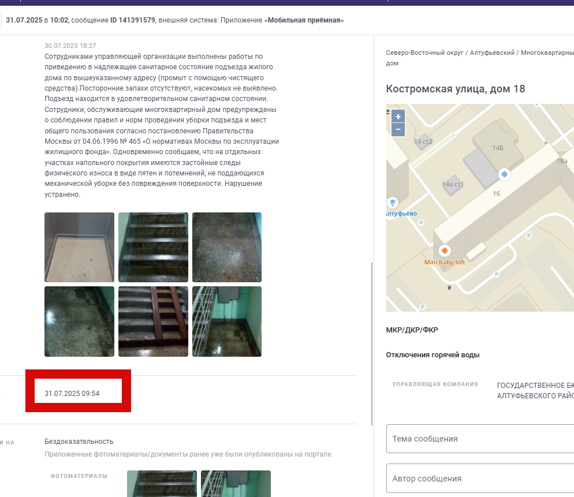This screenshot has height=497, width=574.
Task: Click the orange Mini baby loft marker
Action: click(x=445, y=251)
